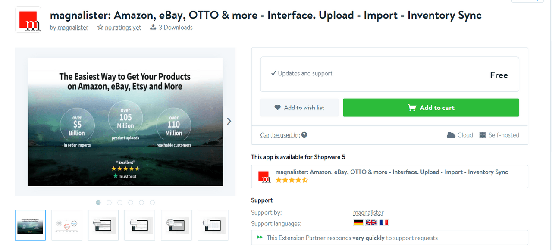Screen dimensions: 552x250
Task: Select the French flag icon
Action: pyautogui.click(x=384, y=222)
